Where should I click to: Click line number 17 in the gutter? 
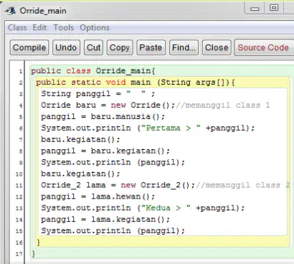(19, 254)
